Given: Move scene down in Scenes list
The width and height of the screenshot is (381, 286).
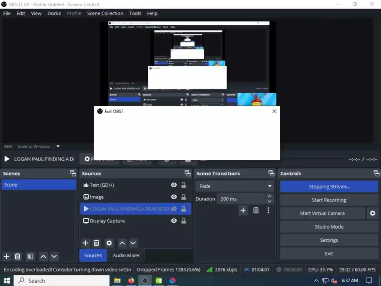Looking at the screenshot, I should click(x=54, y=256).
